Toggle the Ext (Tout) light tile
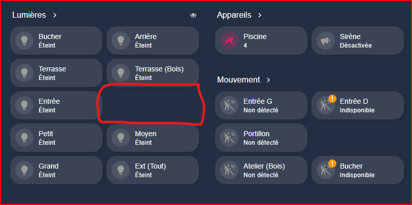Viewport: 412px width, 205px height. pyautogui.click(x=153, y=170)
